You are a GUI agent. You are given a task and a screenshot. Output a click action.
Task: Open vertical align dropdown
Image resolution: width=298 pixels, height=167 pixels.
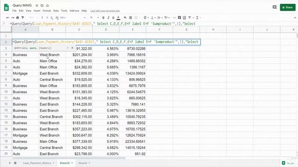click(x=153, y=18)
